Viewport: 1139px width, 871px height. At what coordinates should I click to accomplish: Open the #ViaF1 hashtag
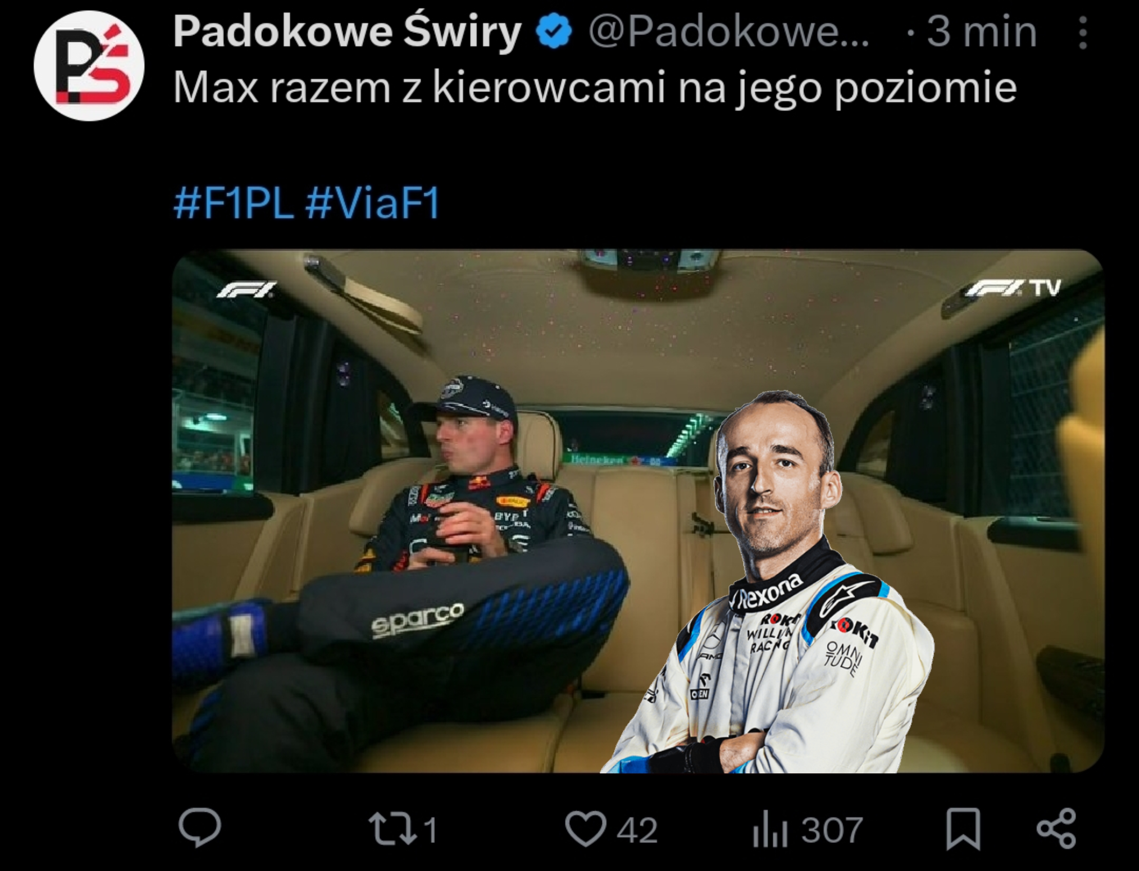(372, 203)
